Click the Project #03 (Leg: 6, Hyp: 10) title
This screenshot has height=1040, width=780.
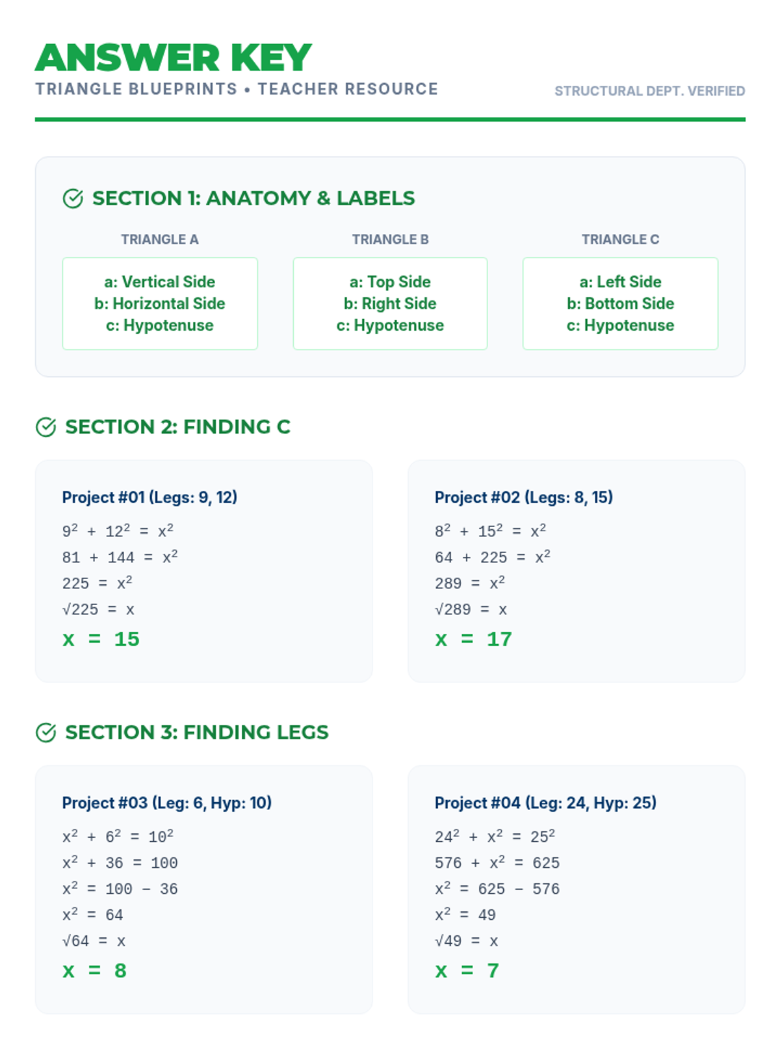[167, 803]
